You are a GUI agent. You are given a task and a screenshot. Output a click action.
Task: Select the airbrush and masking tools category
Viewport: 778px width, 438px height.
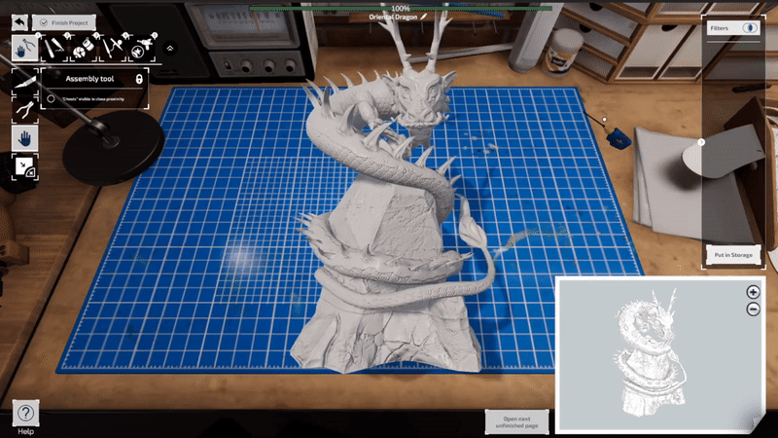point(113,48)
